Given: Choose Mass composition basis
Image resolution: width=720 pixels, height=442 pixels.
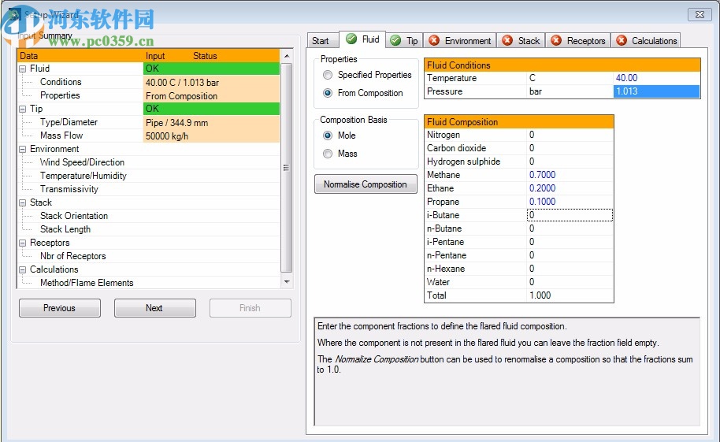Looking at the screenshot, I should (328, 154).
